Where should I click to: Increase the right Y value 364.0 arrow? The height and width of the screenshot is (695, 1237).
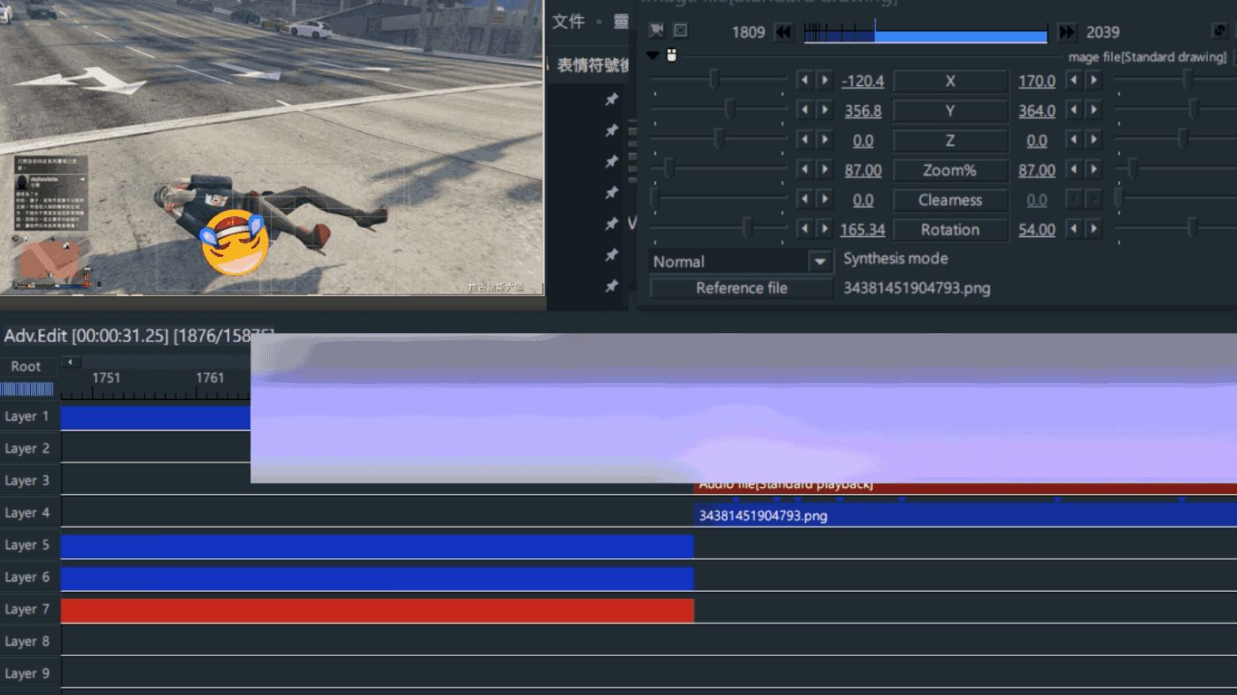point(1094,110)
